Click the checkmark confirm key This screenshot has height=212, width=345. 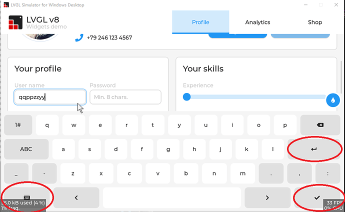317,197
